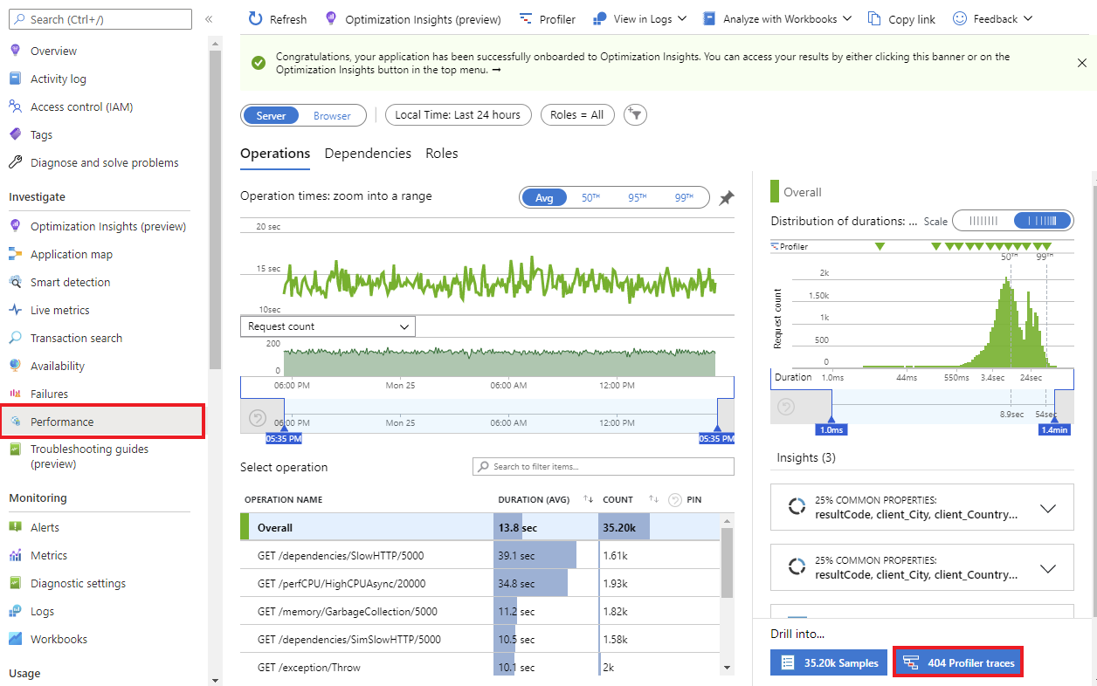Open Optimization Insights from the top toolbar

click(x=413, y=18)
